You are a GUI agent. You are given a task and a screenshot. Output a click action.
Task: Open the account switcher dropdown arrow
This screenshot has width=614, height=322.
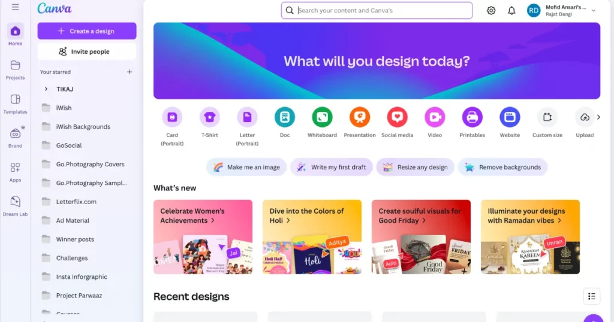594,11
